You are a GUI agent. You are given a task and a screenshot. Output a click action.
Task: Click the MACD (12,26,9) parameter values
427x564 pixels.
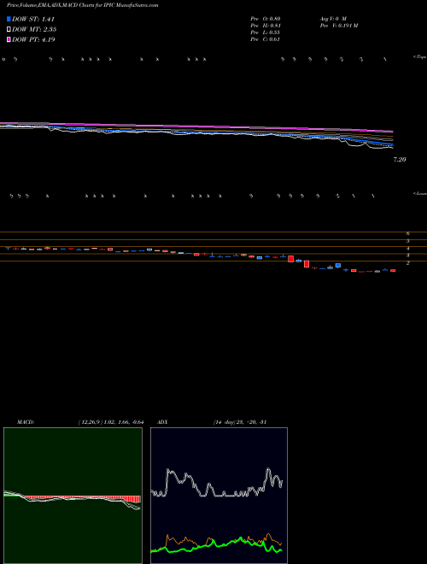pyautogui.click(x=111, y=422)
